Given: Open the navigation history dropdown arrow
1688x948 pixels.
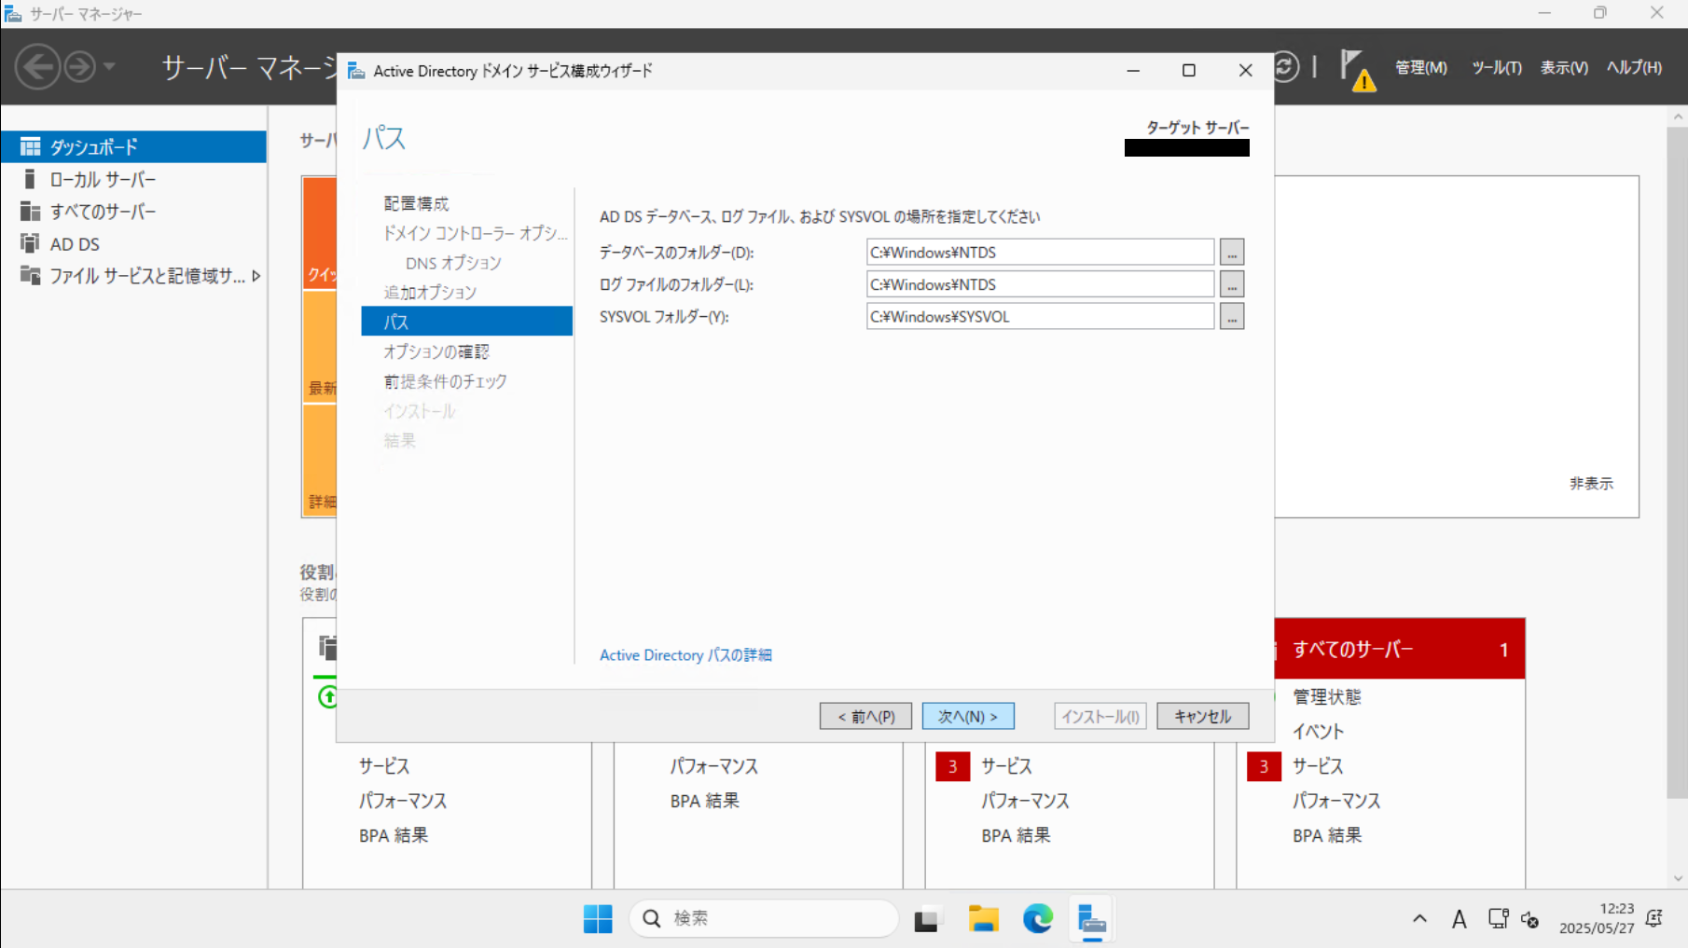Looking at the screenshot, I should pos(109,67).
